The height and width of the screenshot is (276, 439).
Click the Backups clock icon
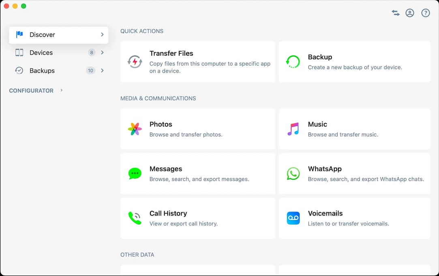click(x=19, y=71)
